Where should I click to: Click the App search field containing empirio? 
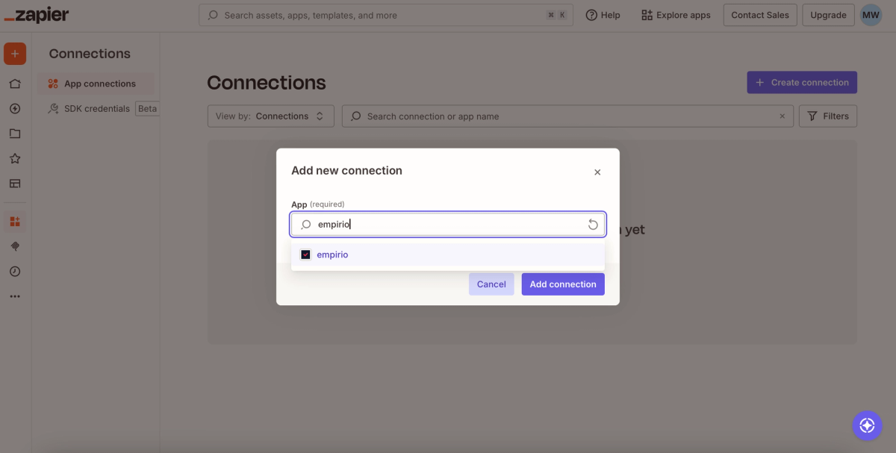[x=448, y=225]
